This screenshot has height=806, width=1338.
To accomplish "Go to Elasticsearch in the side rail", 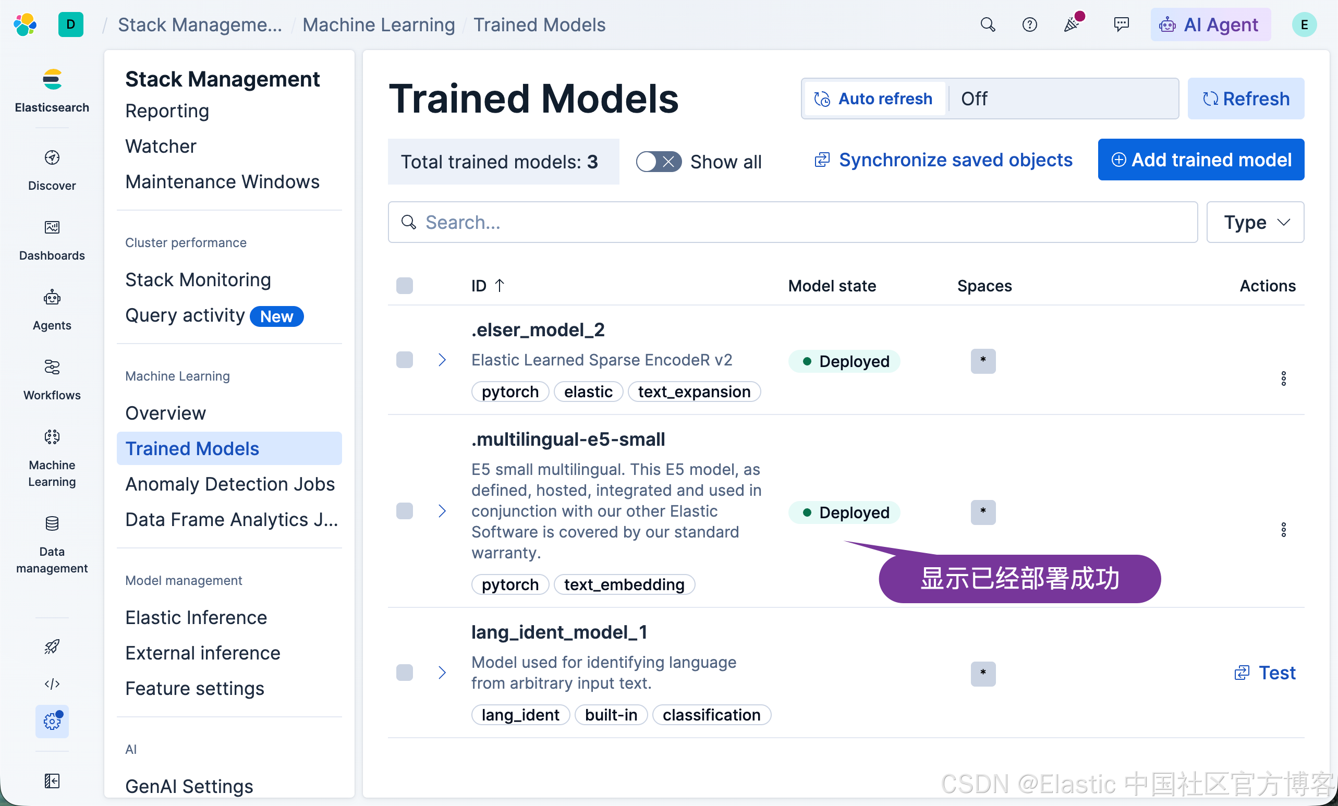I will pyautogui.click(x=52, y=91).
